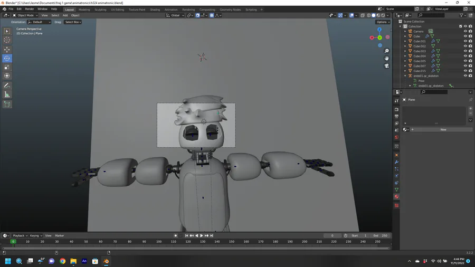This screenshot has height=267, width=475.
Task: Hide Cube.003 via eye icon
Action: click(x=465, y=51)
